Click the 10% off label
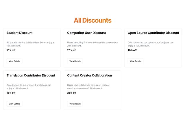185x127 pixels. (132, 50)
